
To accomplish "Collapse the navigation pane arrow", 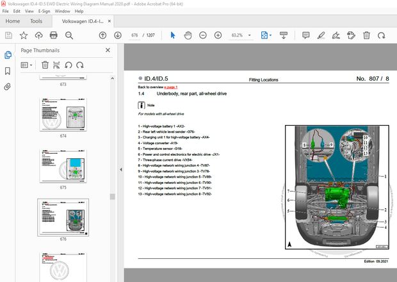I will (121, 169).
